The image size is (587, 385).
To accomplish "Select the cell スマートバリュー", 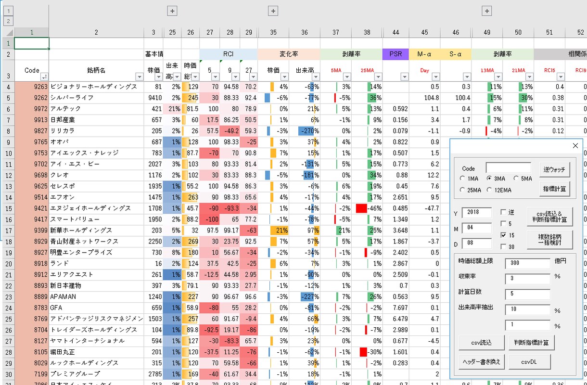I will (x=96, y=219).
